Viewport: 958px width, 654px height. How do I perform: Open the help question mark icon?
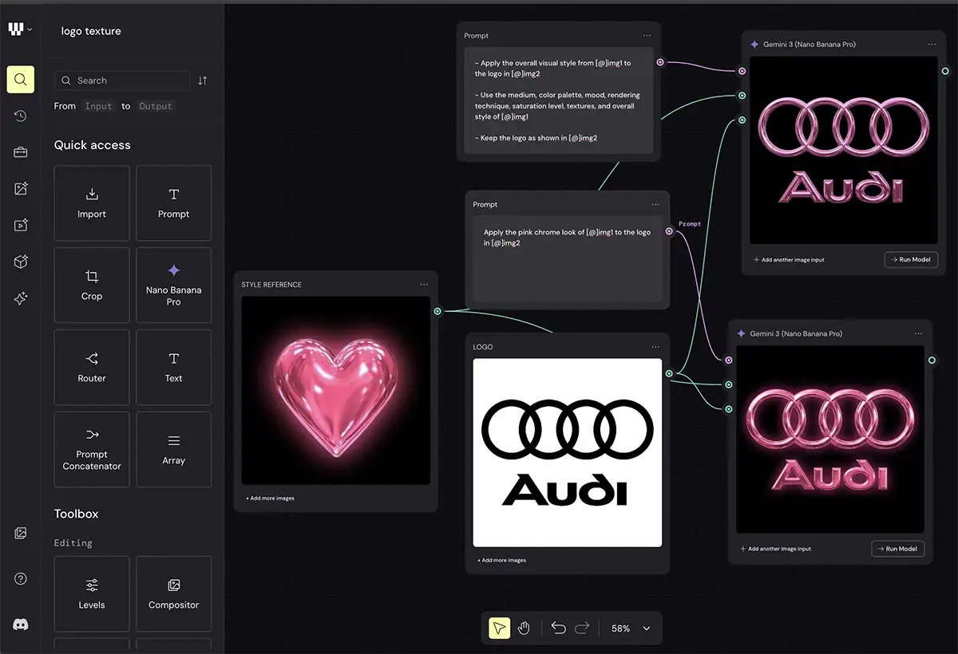(21, 579)
